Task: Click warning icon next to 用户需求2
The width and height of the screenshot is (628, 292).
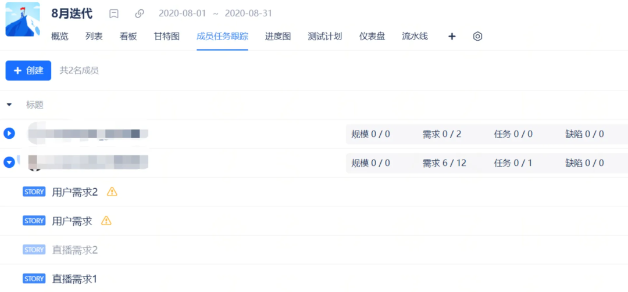Action: pos(112,192)
